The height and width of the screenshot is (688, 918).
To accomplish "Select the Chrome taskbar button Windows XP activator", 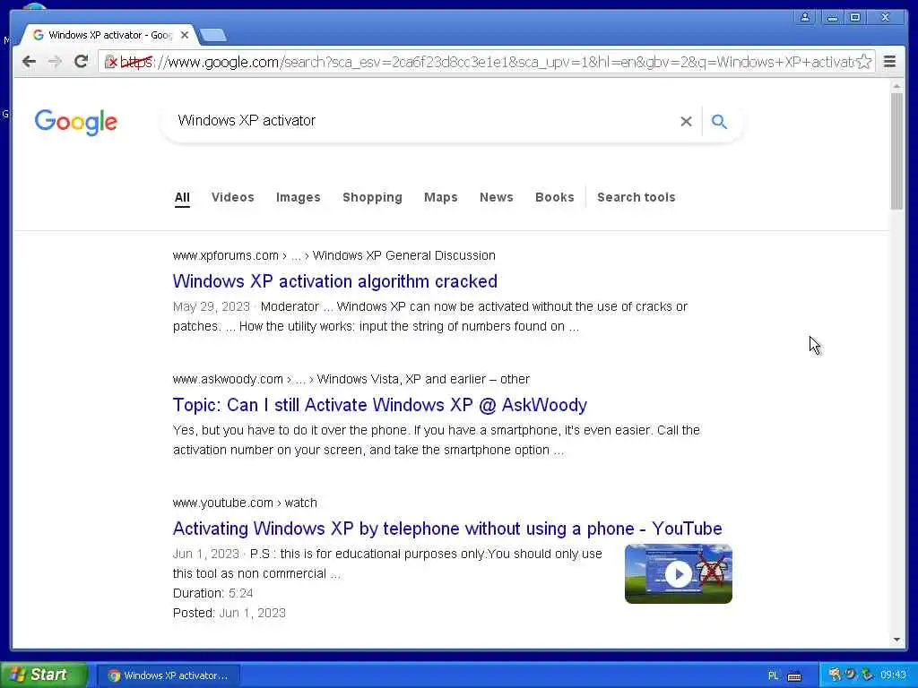I will 168,675.
